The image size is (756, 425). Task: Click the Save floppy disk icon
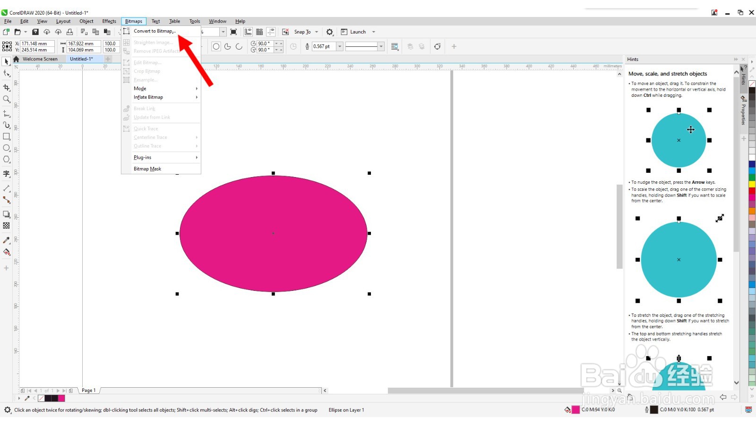point(35,32)
